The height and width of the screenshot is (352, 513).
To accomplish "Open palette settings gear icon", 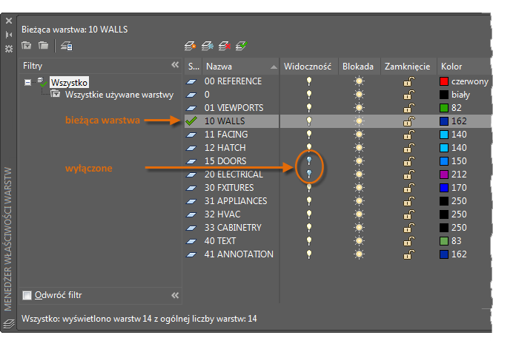I will pos(9,49).
